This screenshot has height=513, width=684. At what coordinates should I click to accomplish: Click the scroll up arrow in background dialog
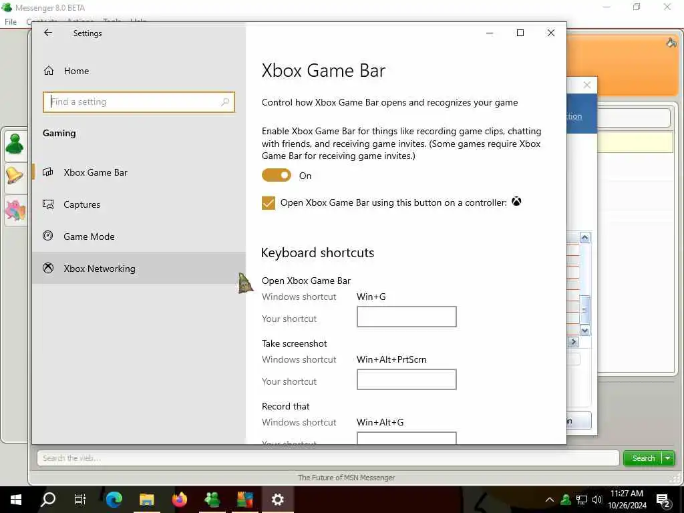[x=585, y=237]
